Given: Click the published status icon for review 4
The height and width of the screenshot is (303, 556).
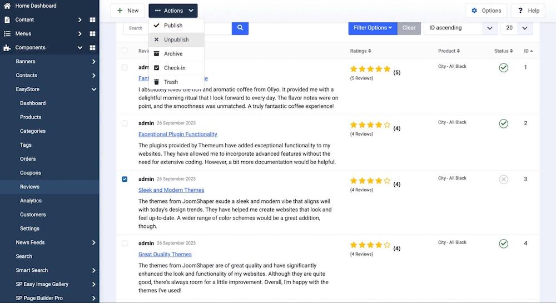Looking at the screenshot, I should point(503,244).
